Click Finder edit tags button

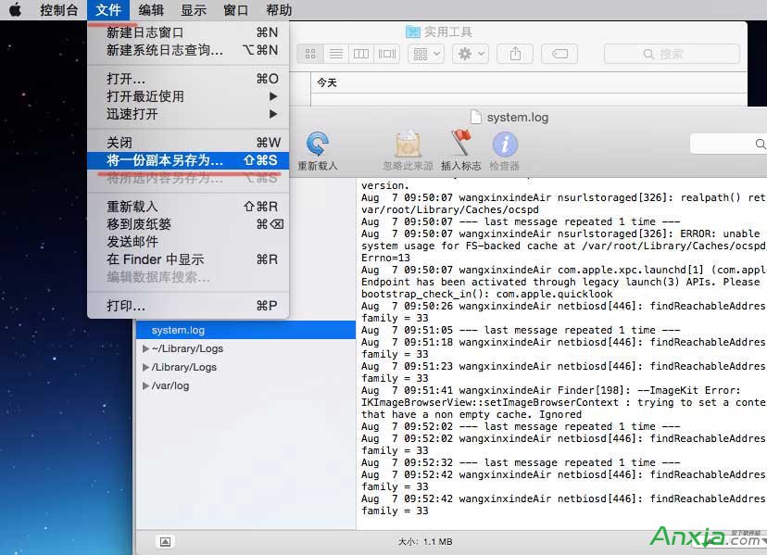coord(560,54)
